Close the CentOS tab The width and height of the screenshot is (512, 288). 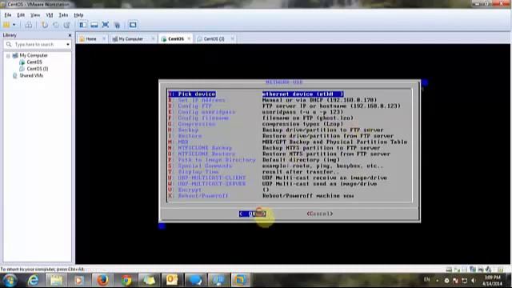tap(189, 39)
